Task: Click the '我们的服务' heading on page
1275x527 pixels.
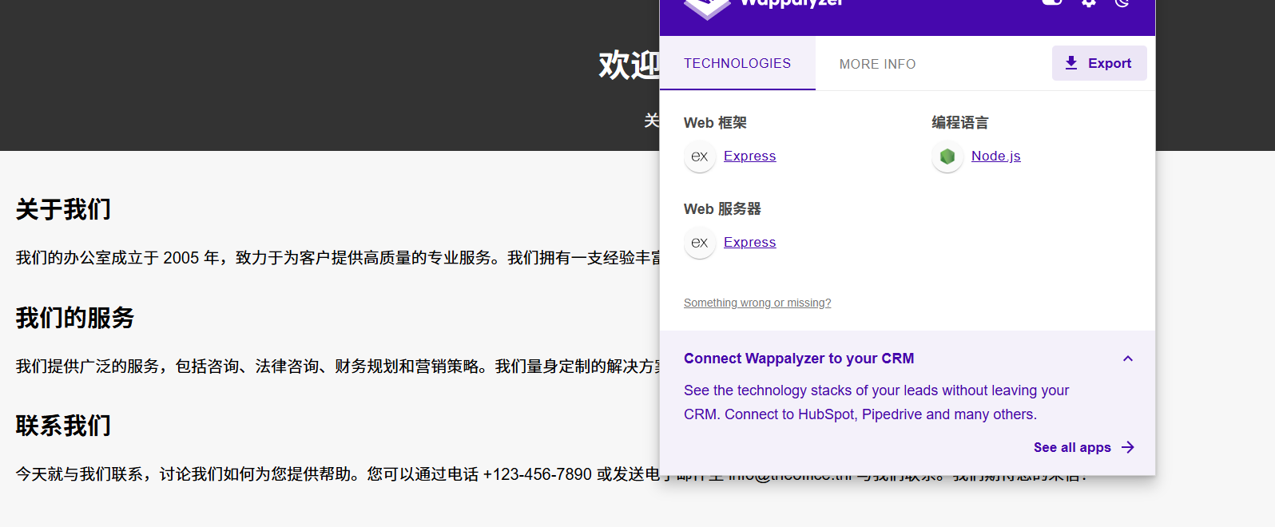Action: pos(75,318)
